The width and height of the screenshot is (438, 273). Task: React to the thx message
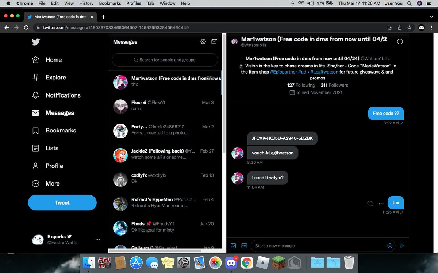(370, 203)
